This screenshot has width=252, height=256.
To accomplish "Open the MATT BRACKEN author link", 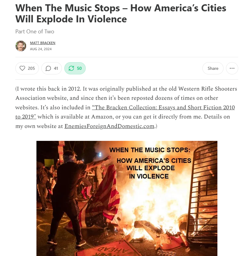I will 43,43.
